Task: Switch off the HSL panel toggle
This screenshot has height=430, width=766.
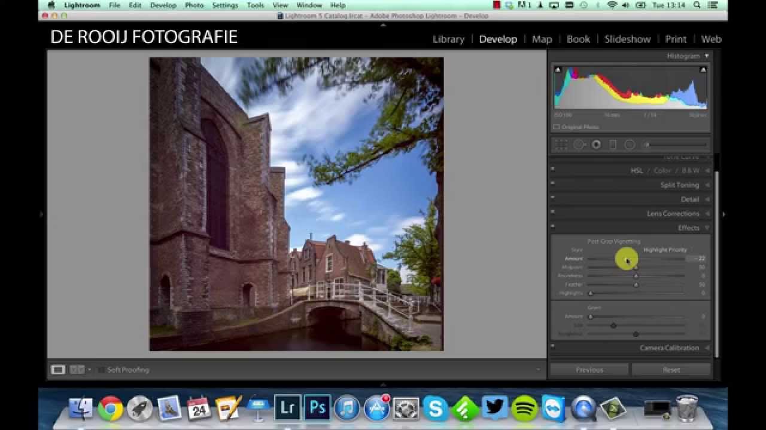Action: pyautogui.click(x=552, y=168)
